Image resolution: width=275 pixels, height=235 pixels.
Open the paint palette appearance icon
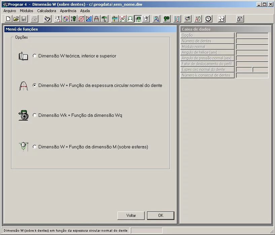point(187,19)
